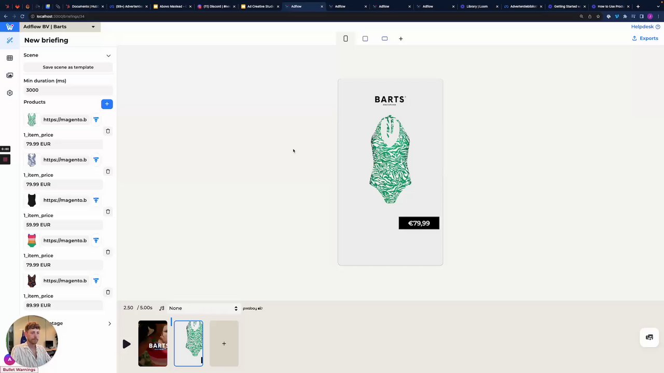Switch to Getting Started browser tab
The height and width of the screenshot is (373, 664).
[x=567, y=6]
